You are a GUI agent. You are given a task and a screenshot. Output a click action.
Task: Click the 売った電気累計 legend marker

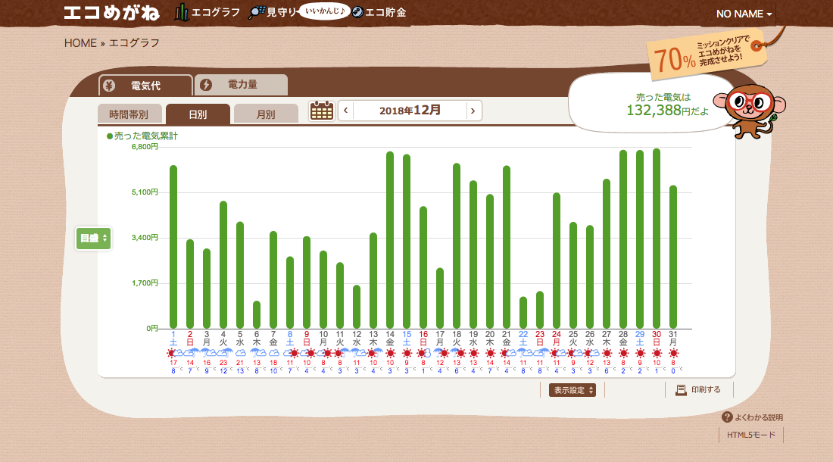tap(110, 136)
